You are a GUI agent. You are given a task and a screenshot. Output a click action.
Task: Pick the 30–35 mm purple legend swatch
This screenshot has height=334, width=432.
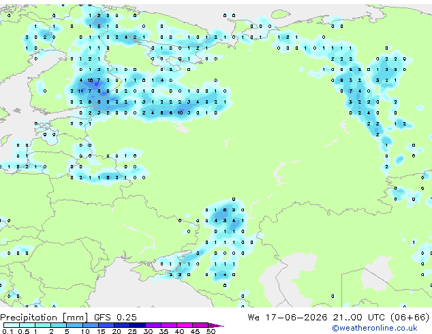click(153, 325)
